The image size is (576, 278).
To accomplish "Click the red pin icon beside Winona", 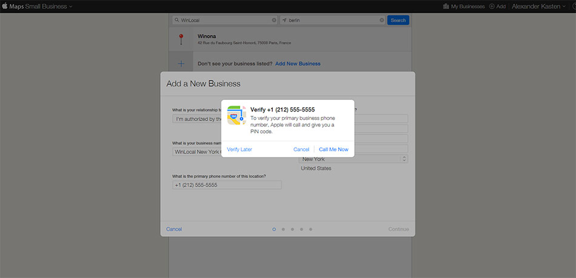I will [x=181, y=39].
